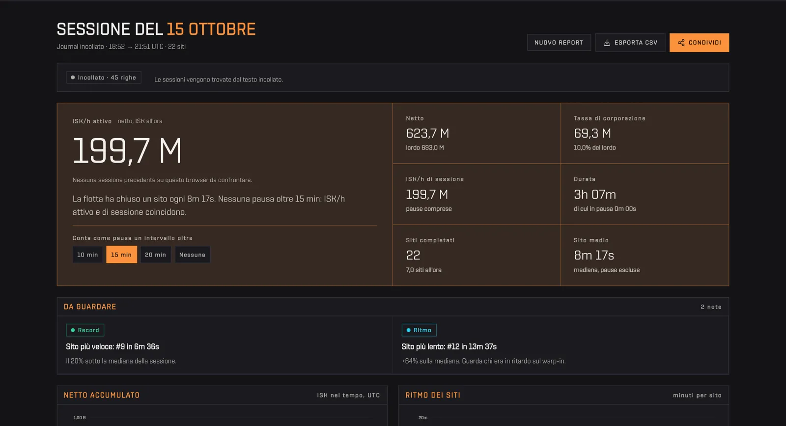Click the Da Guardare section heading

coord(90,307)
